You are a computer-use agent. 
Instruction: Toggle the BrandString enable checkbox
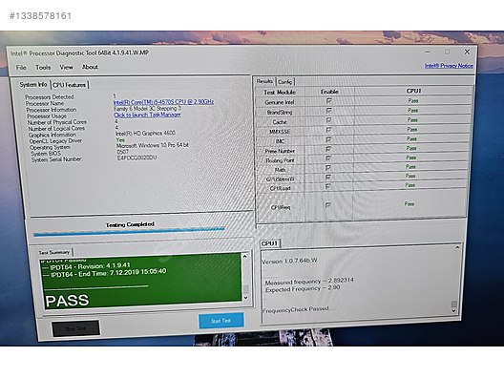pos(328,111)
